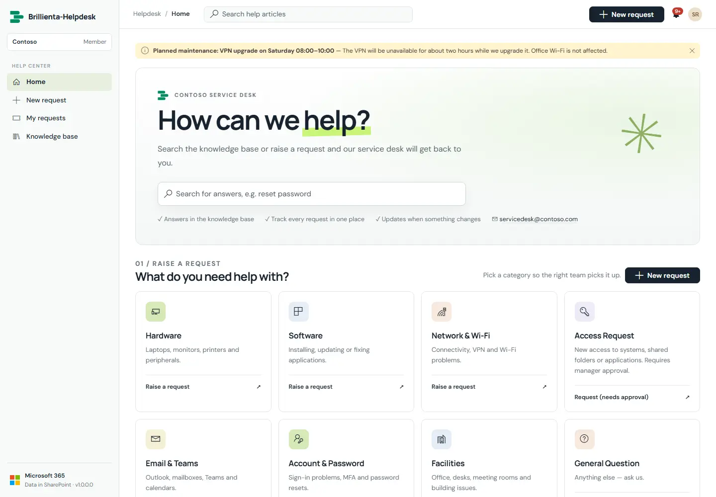Screen dimensions: 716x497
Task: Select the Facilities card title
Action: pos(448,463)
